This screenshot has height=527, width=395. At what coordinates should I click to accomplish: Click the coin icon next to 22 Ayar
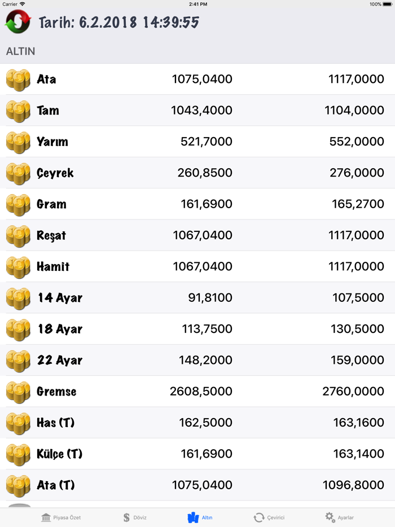[18, 361]
